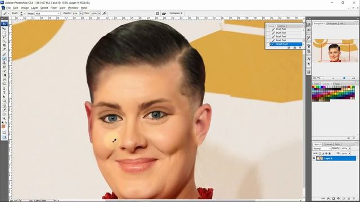
Task: Select the Horizontal Type tool
Action: click(x=4, y=93)
